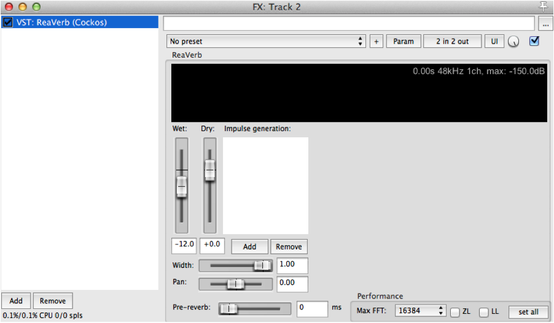Click the Pre-reverb ms field
The height and width of the screenshot is (323, 554).
pos(312,309)
